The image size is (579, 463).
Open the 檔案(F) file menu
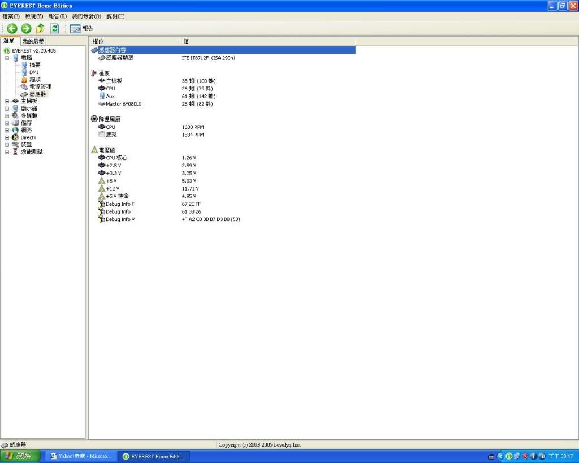point(11,16)
